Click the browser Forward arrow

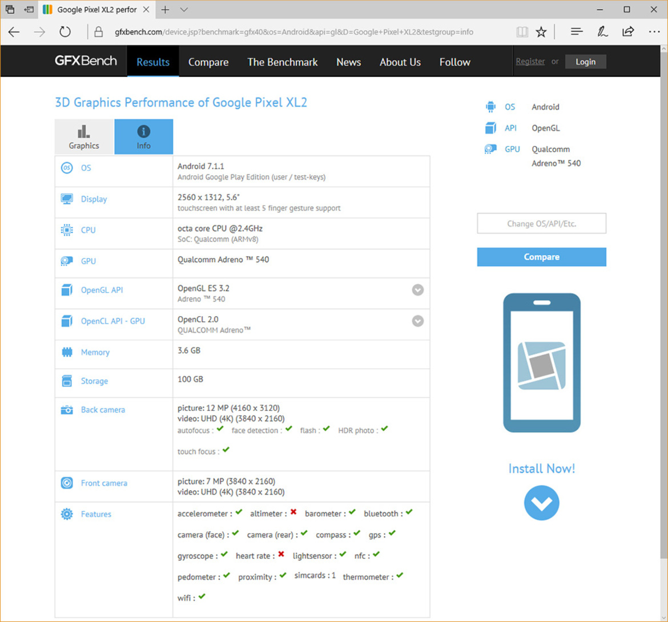tap(39, 32)
